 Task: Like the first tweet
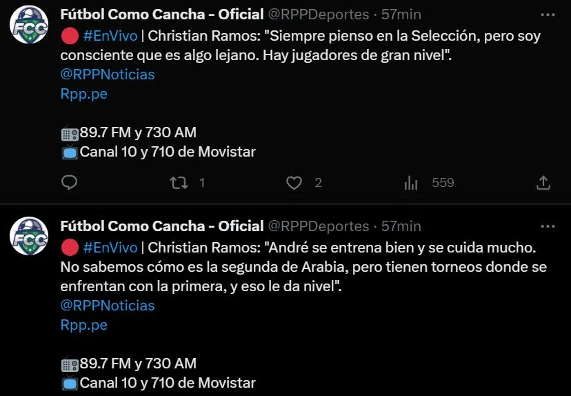click(x=294, y=183)
